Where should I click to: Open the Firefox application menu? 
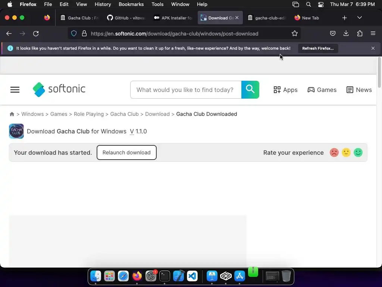pyautogui.click(x=373, y=33)
